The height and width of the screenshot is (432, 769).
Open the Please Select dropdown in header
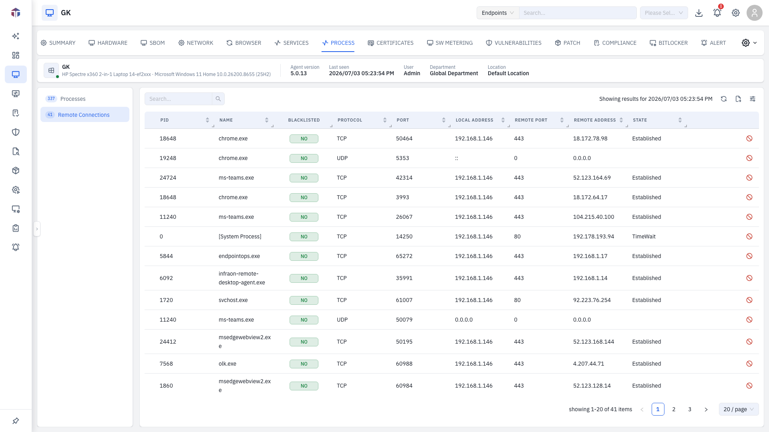click(664, 13)
